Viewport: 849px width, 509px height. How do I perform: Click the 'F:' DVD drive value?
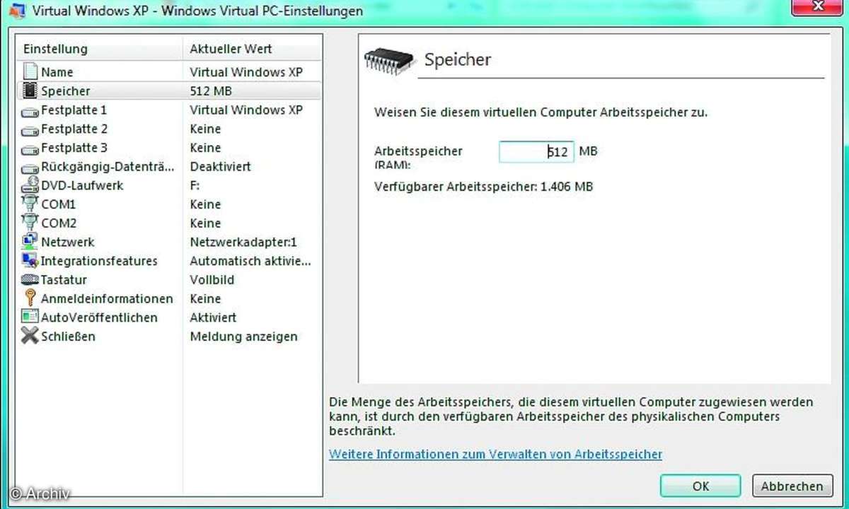[195, 185]
